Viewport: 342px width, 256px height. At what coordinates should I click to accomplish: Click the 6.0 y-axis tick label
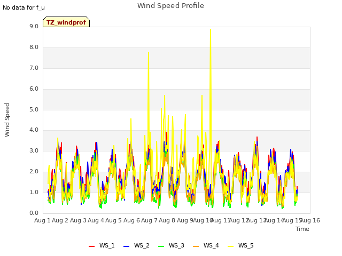(x=34, y=89)
